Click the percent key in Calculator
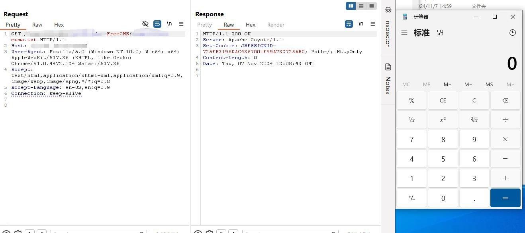The width and height of the screenshot is (525, 233). coord(412,100)
